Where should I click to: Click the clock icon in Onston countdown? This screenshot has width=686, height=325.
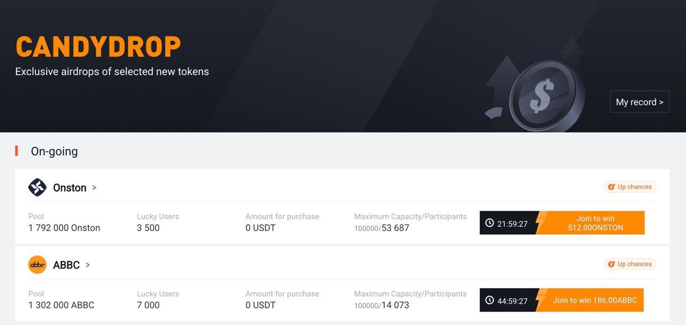tap(489, 223)
